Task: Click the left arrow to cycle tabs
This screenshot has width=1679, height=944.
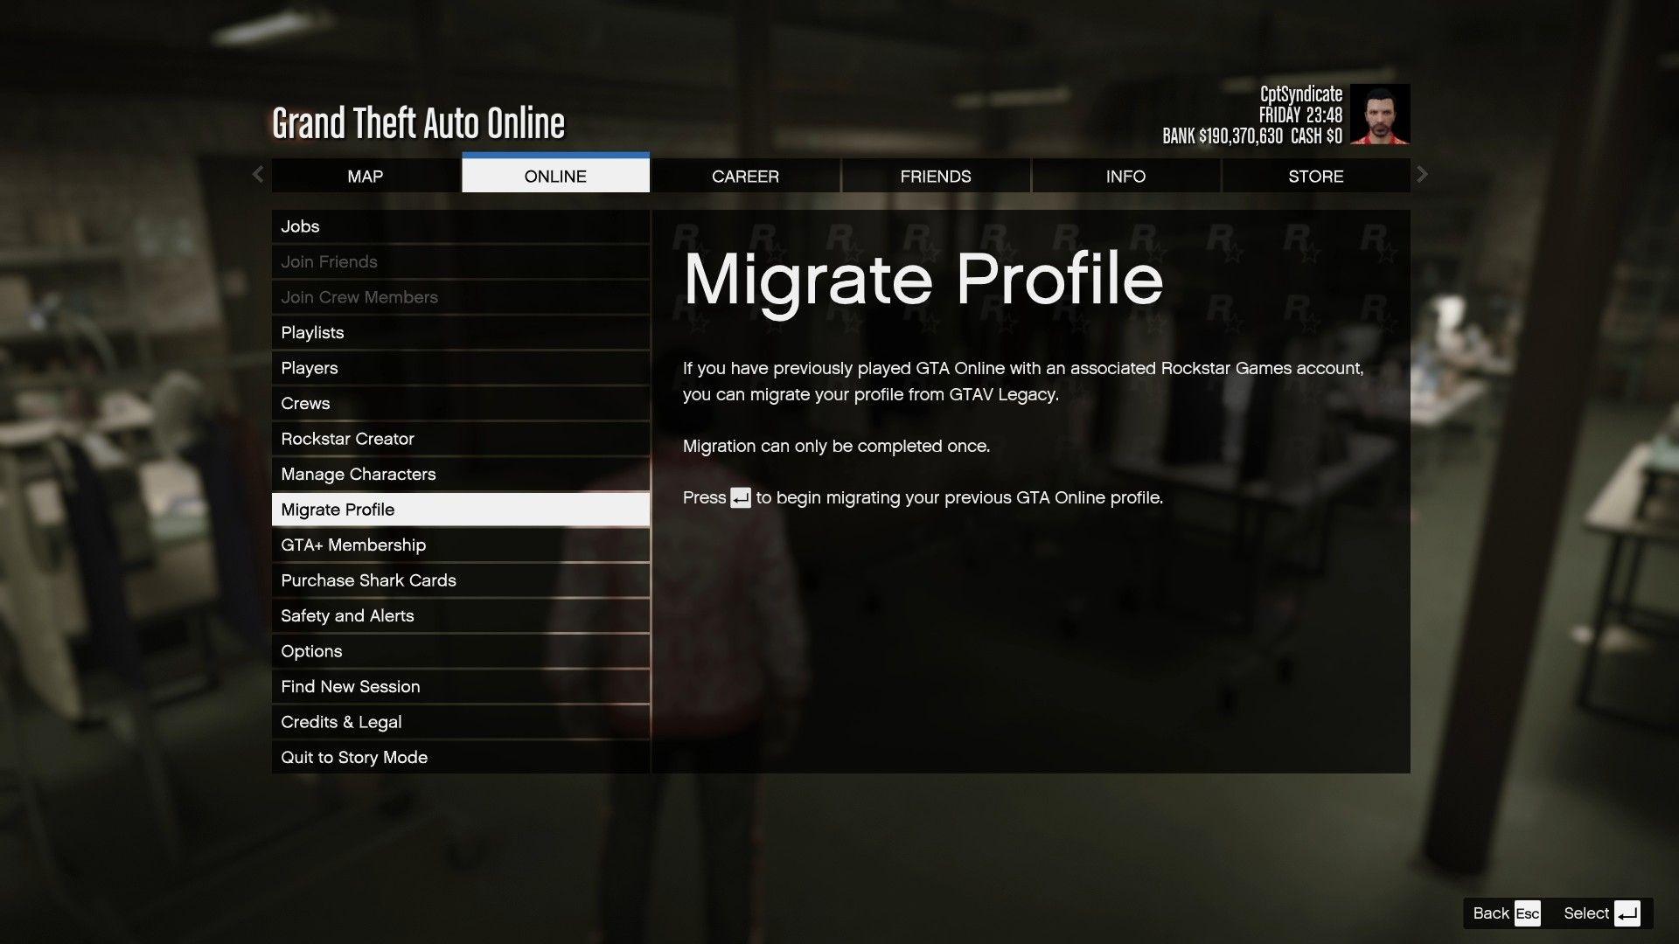Action: click(x=258, y=175)
